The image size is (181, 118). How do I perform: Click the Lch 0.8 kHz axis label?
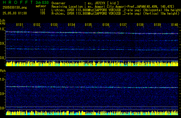[x=2, y=58]
